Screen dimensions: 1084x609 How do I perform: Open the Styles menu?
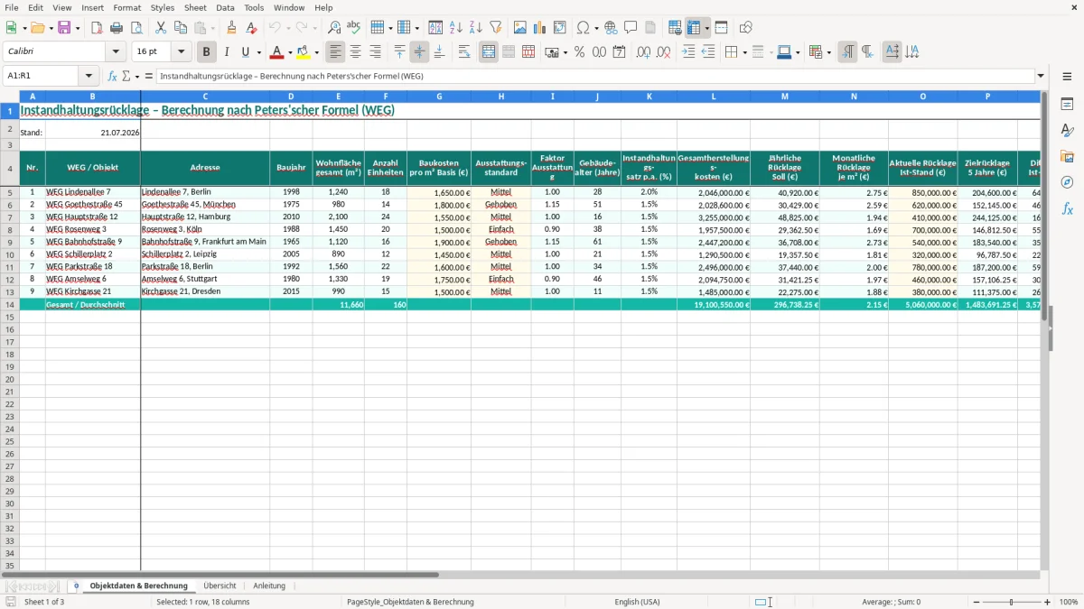click(x=163, y=7)
